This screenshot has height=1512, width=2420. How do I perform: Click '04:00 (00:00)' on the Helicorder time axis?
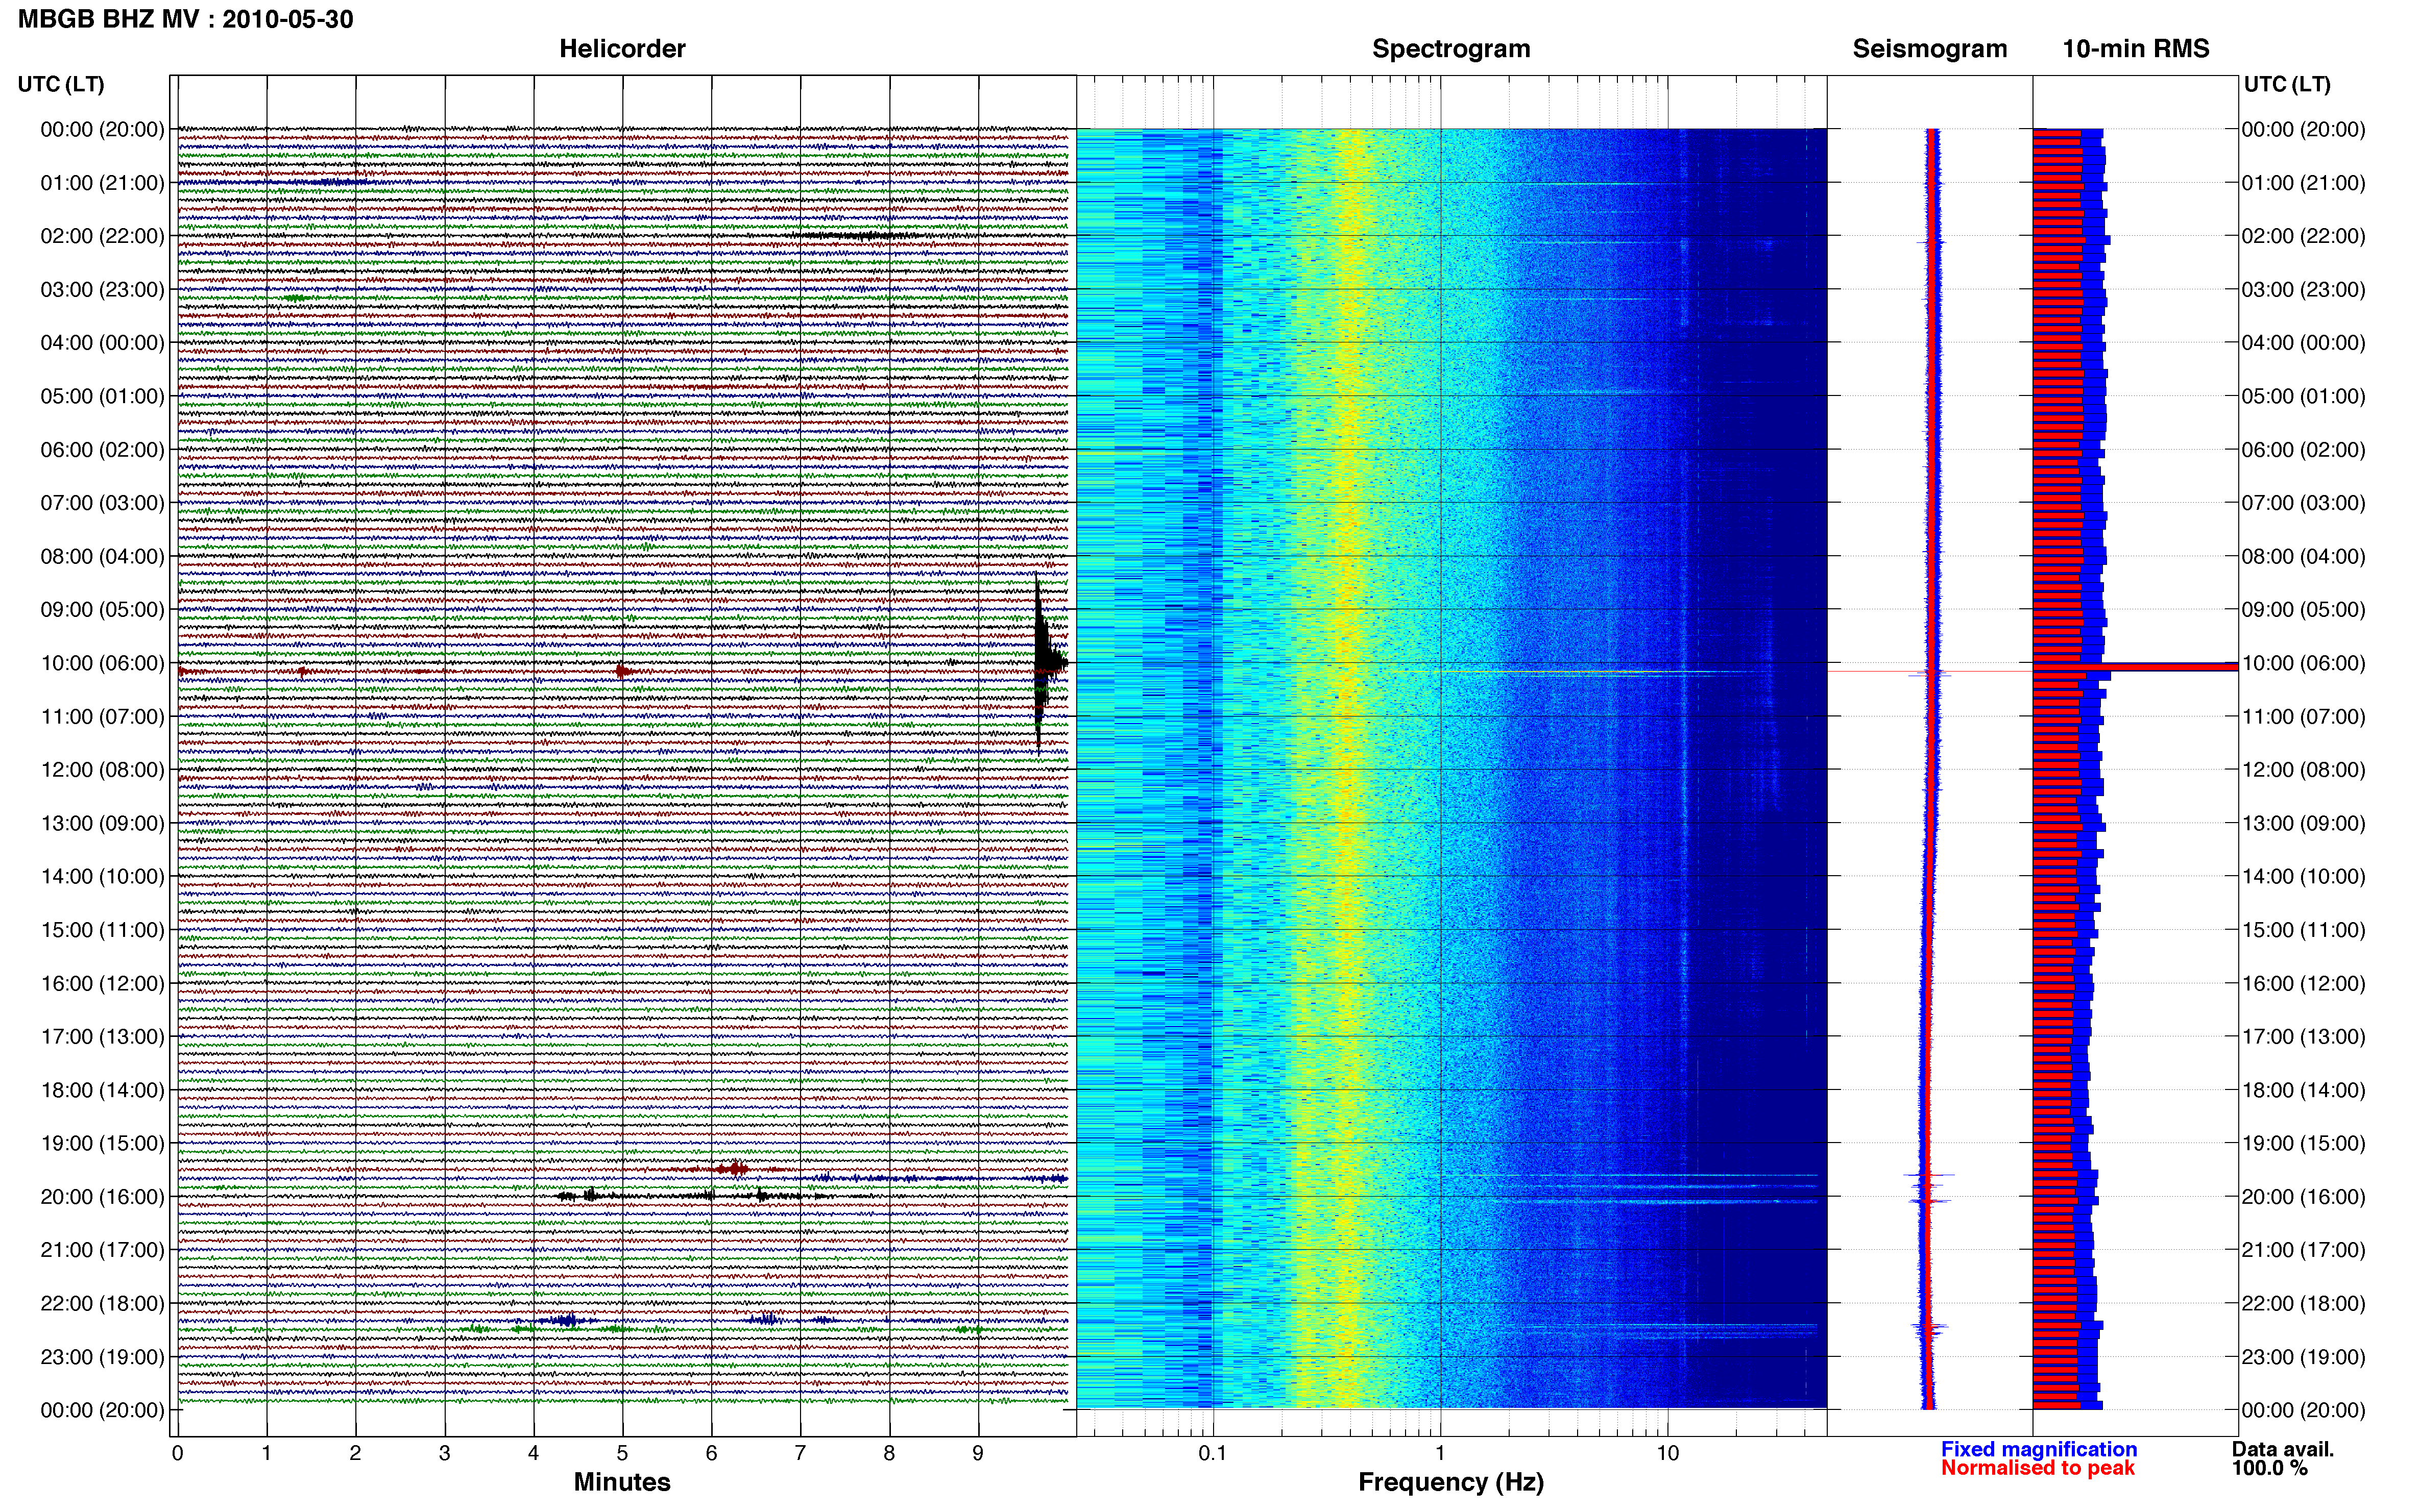(x=102, y=343)
